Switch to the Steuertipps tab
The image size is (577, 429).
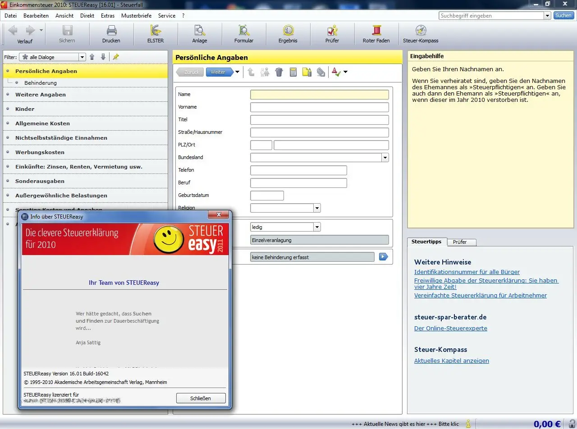coord(427,242)
